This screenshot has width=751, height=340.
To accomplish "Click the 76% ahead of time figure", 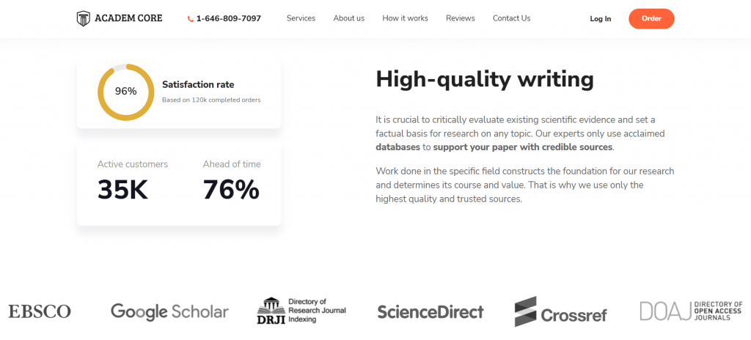I will (x=231, y=190).
